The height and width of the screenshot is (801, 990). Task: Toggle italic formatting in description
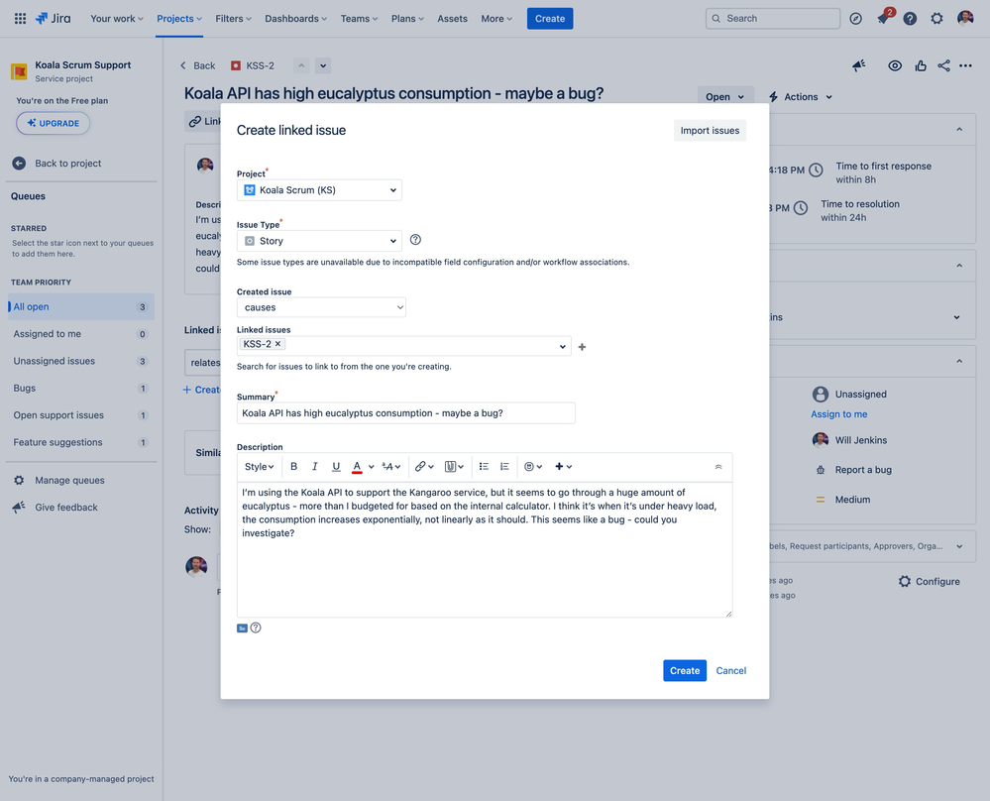tap(314, 466)
